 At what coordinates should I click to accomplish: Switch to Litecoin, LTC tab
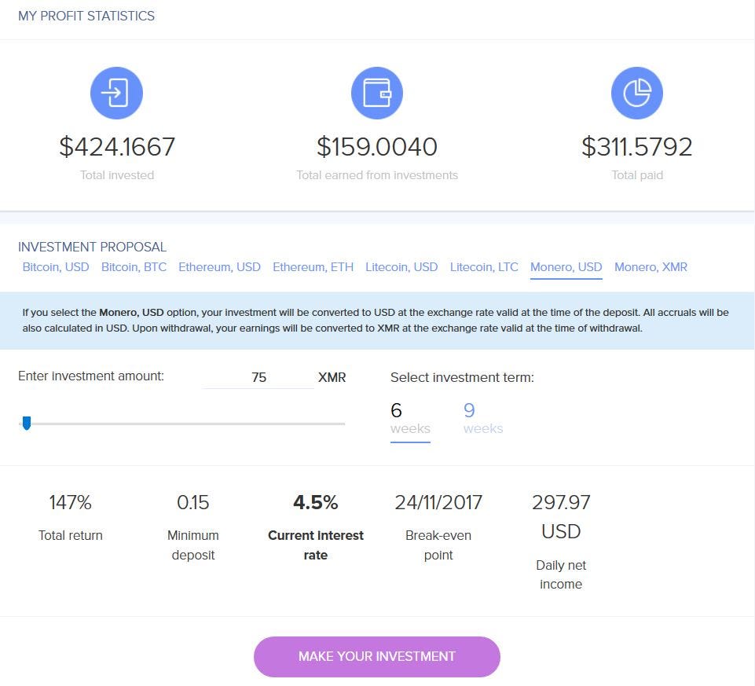tap(484, 267)
